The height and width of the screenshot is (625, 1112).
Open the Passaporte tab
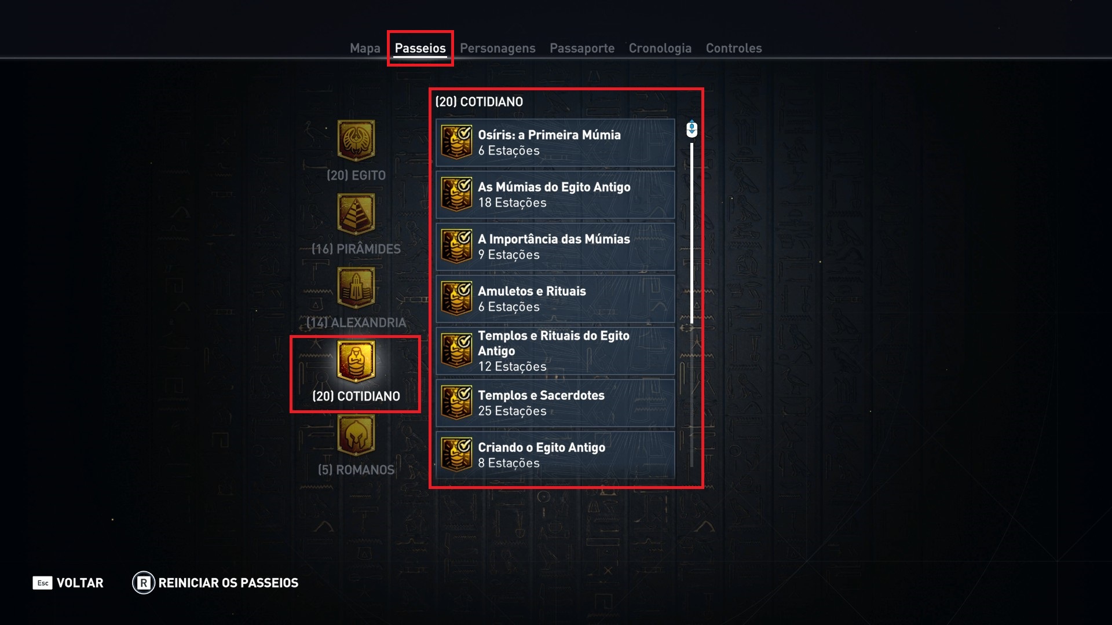pyautogui.click(x=582, y=48)
